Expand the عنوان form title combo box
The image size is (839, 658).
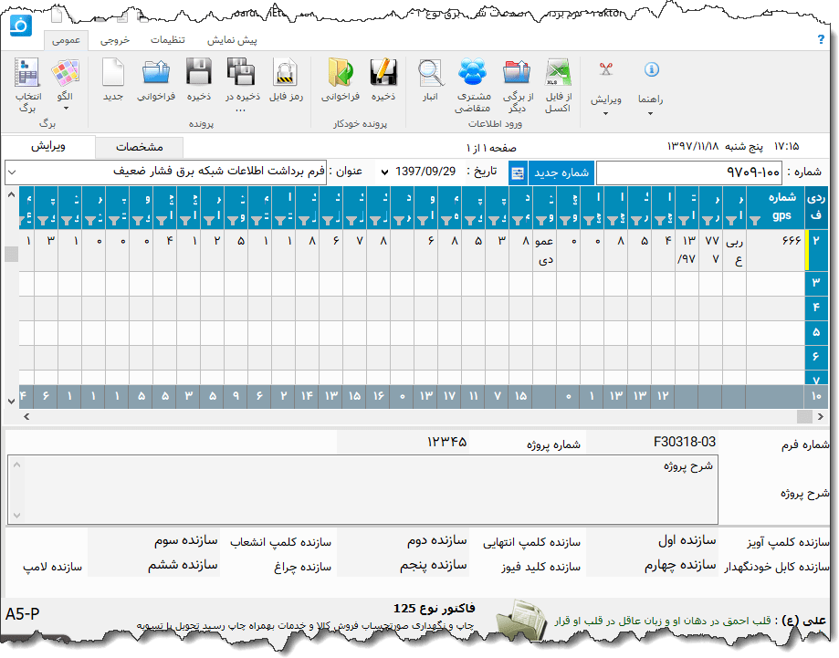pos(13,172)
